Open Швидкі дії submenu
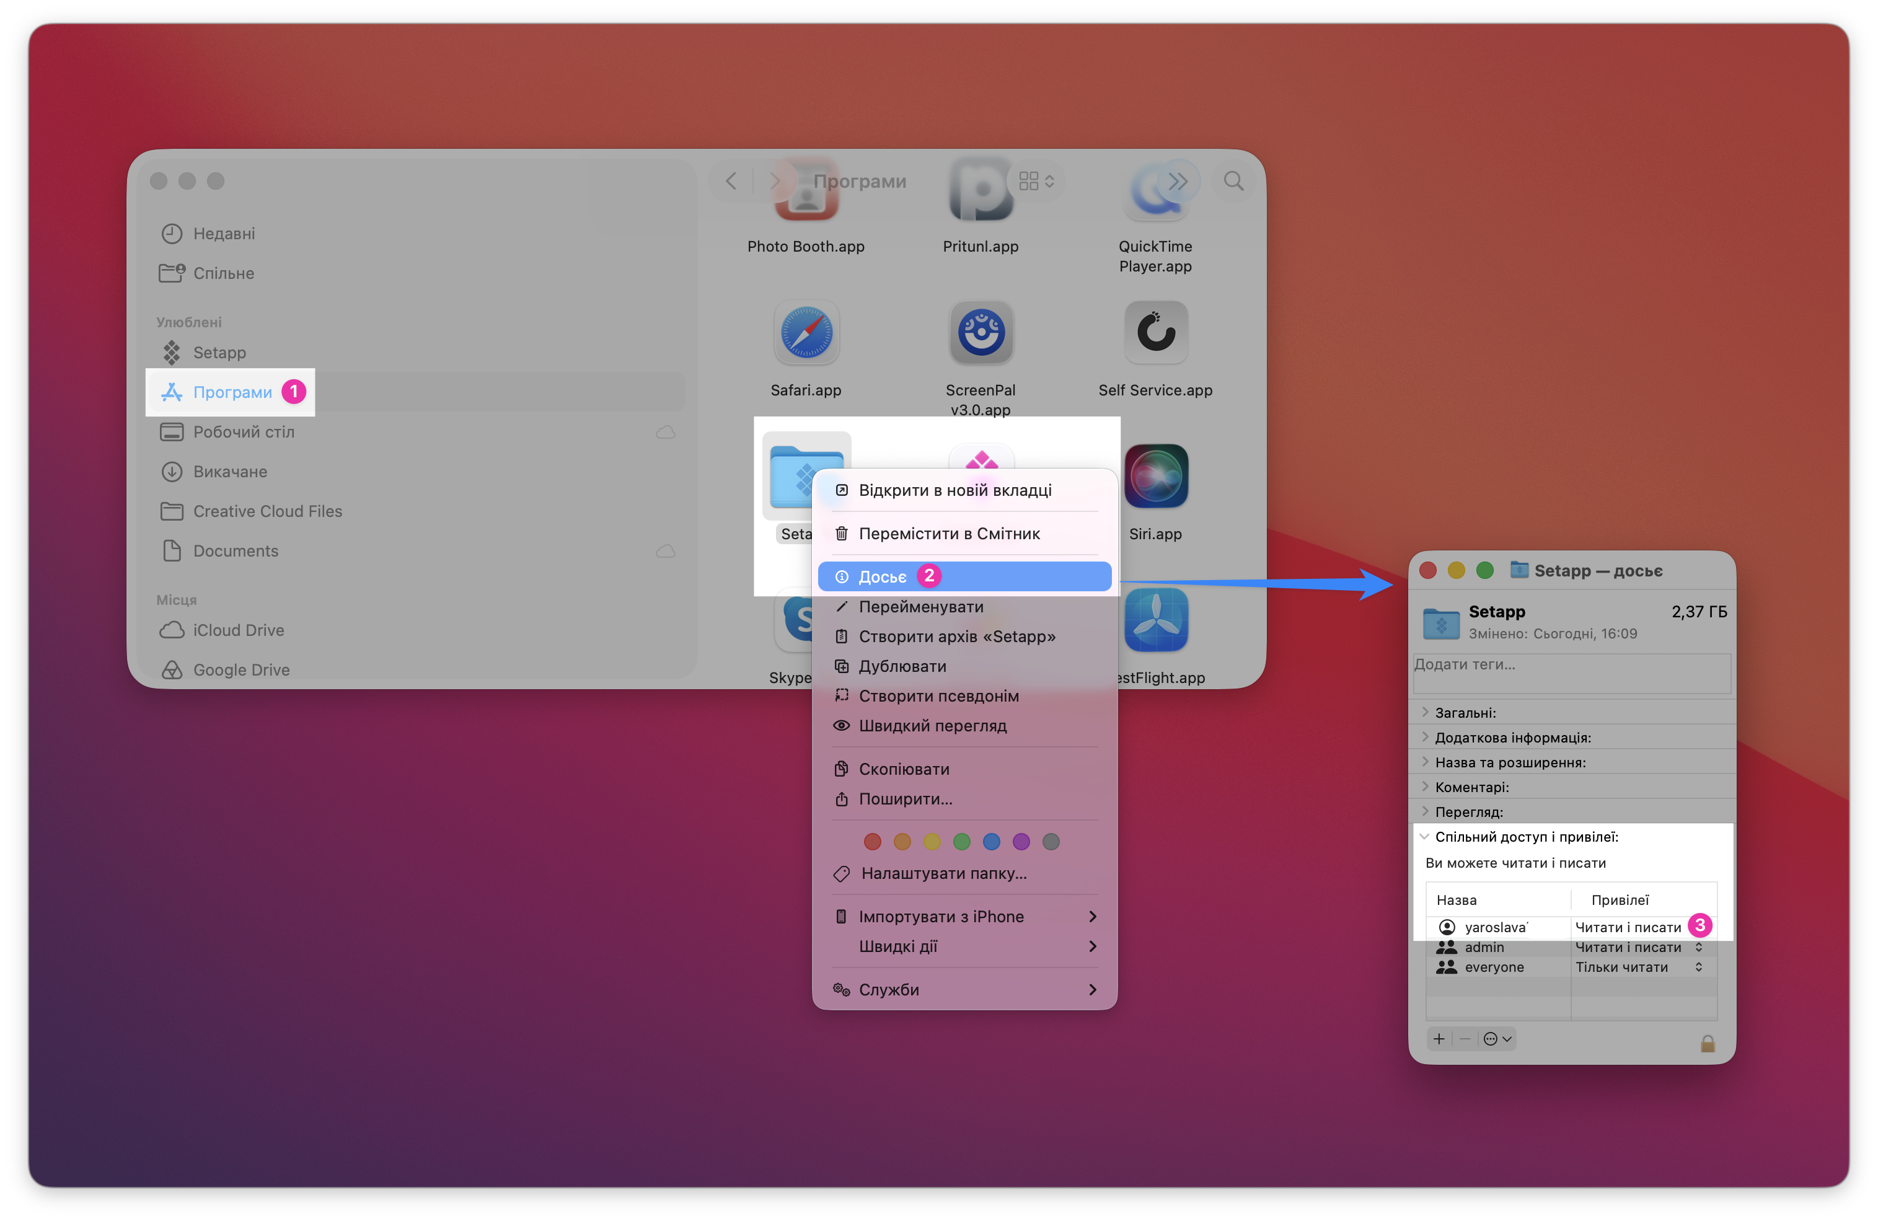The width and height of the screenshot is (1878, 1221). tap(964, 946)
